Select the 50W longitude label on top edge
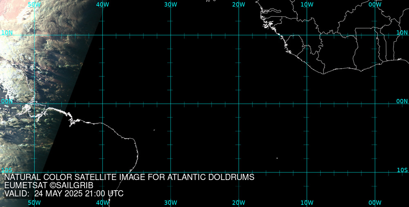Screen dimensions: 409x207 (34, 4)
